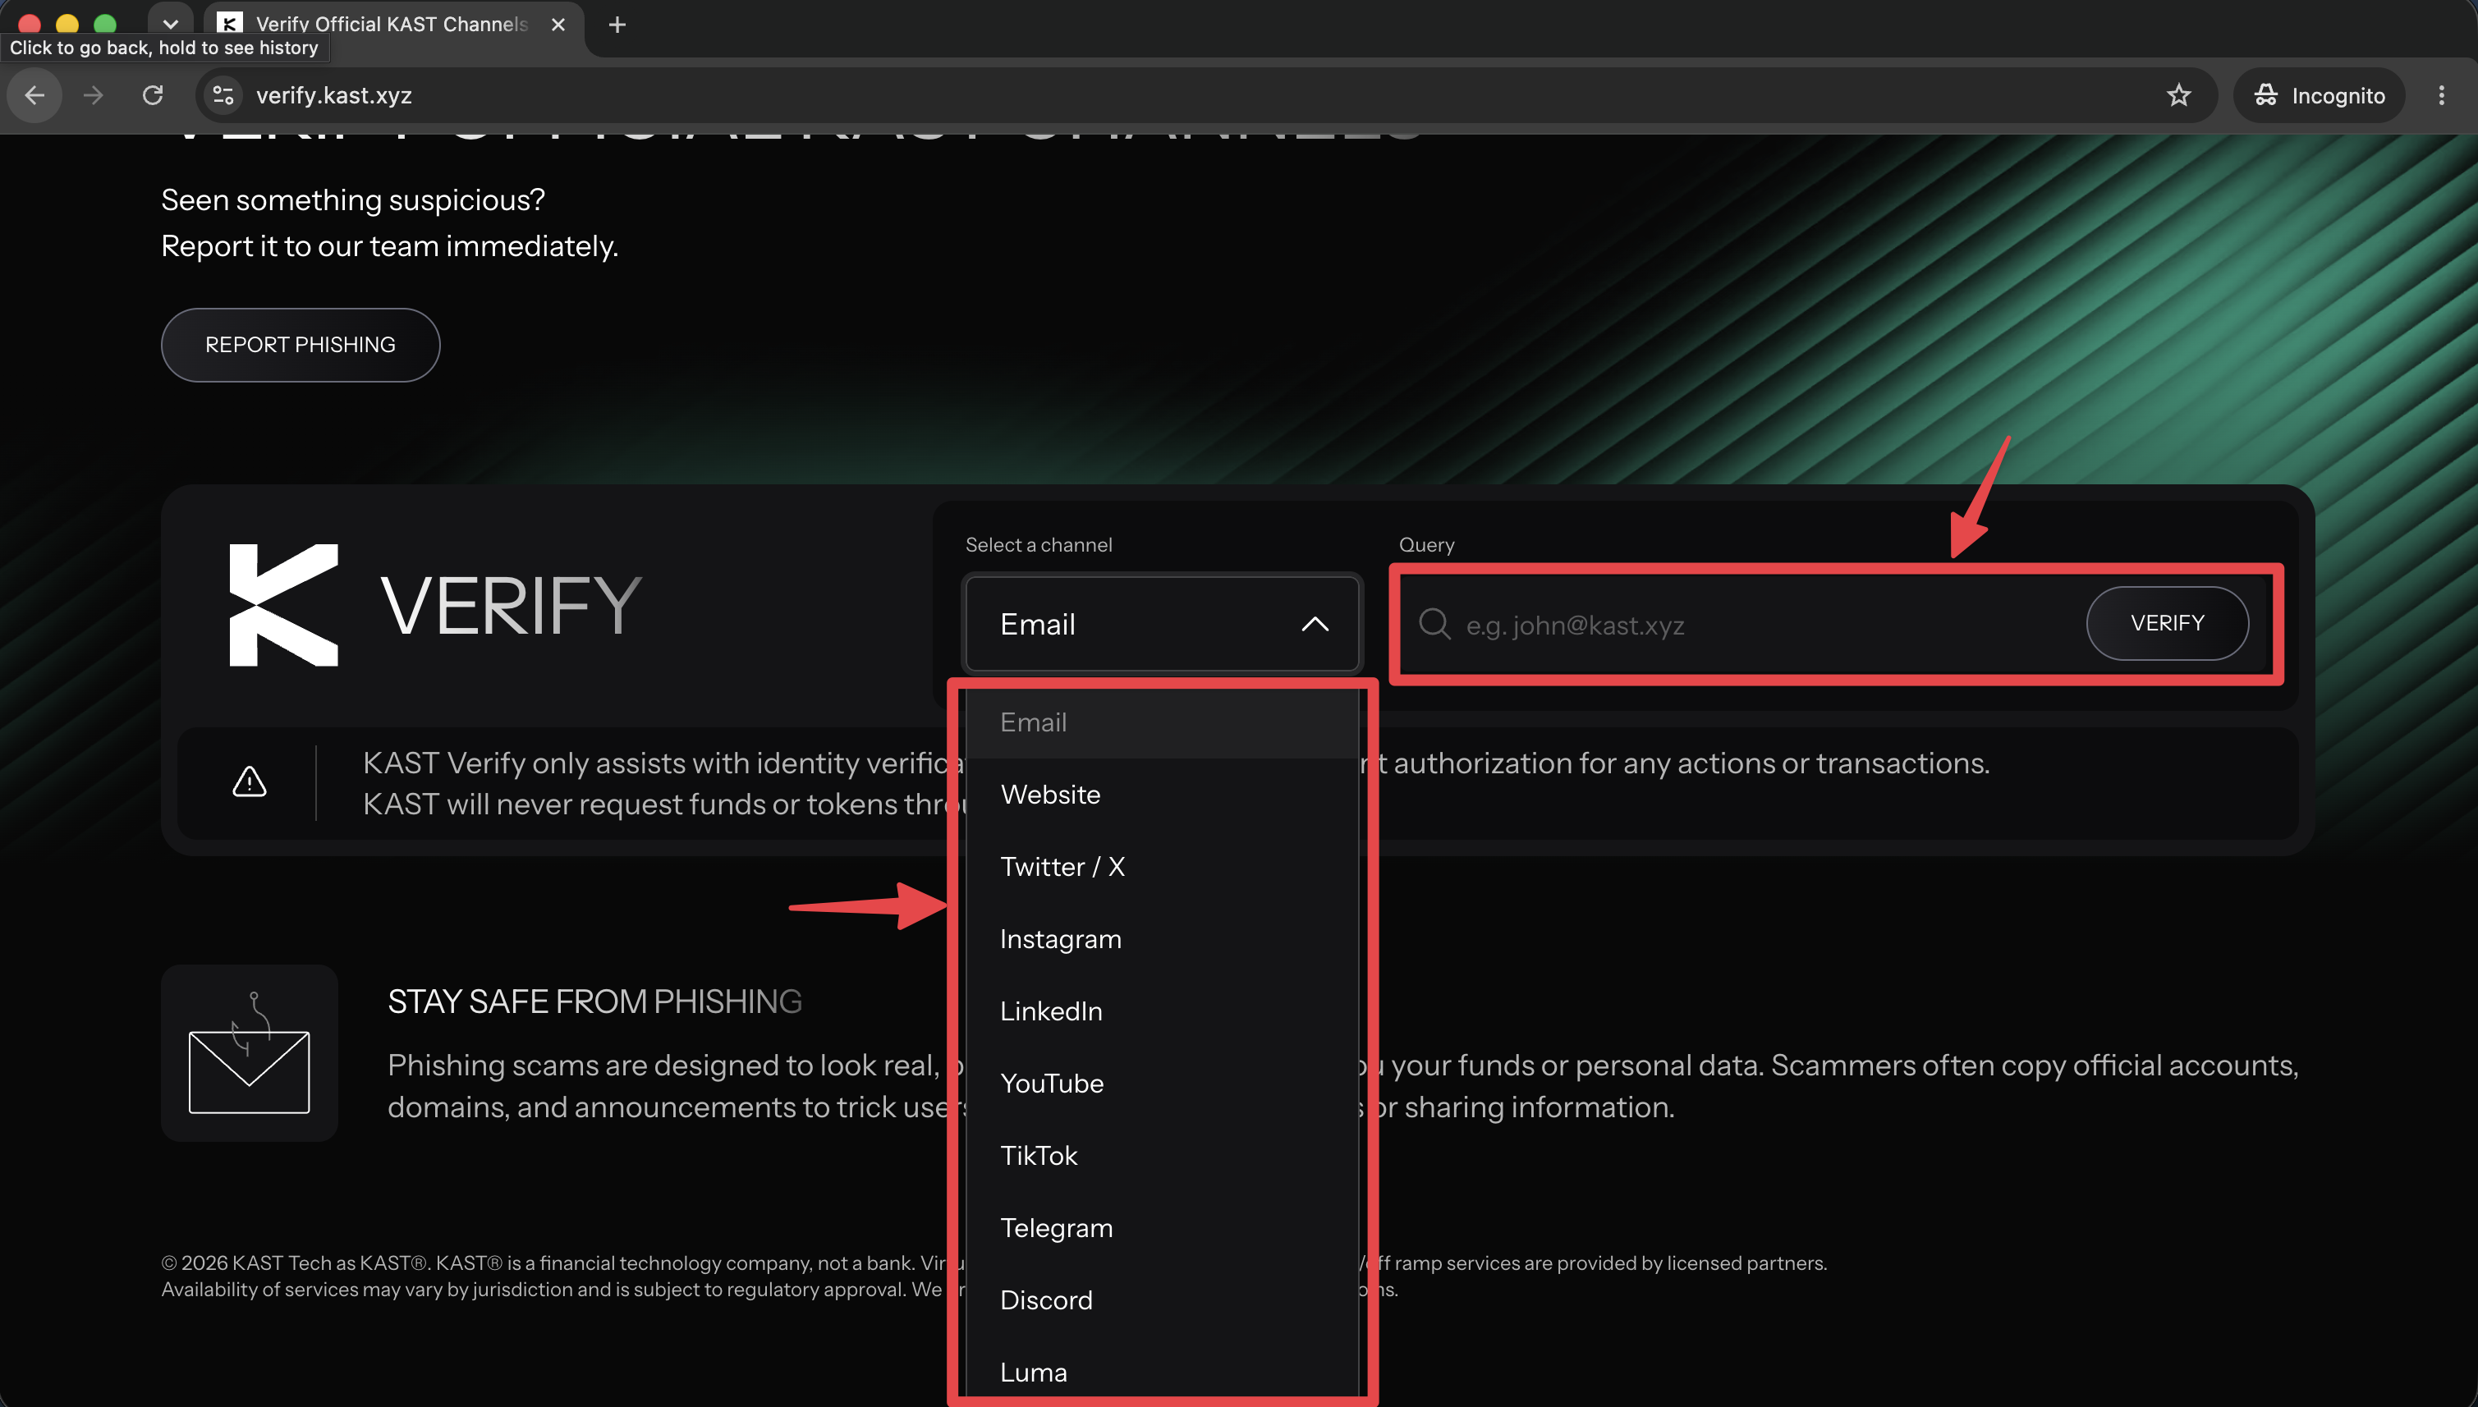Click the warning triangle icon
2478x1407 pixels.
click(x=250, y=781)
